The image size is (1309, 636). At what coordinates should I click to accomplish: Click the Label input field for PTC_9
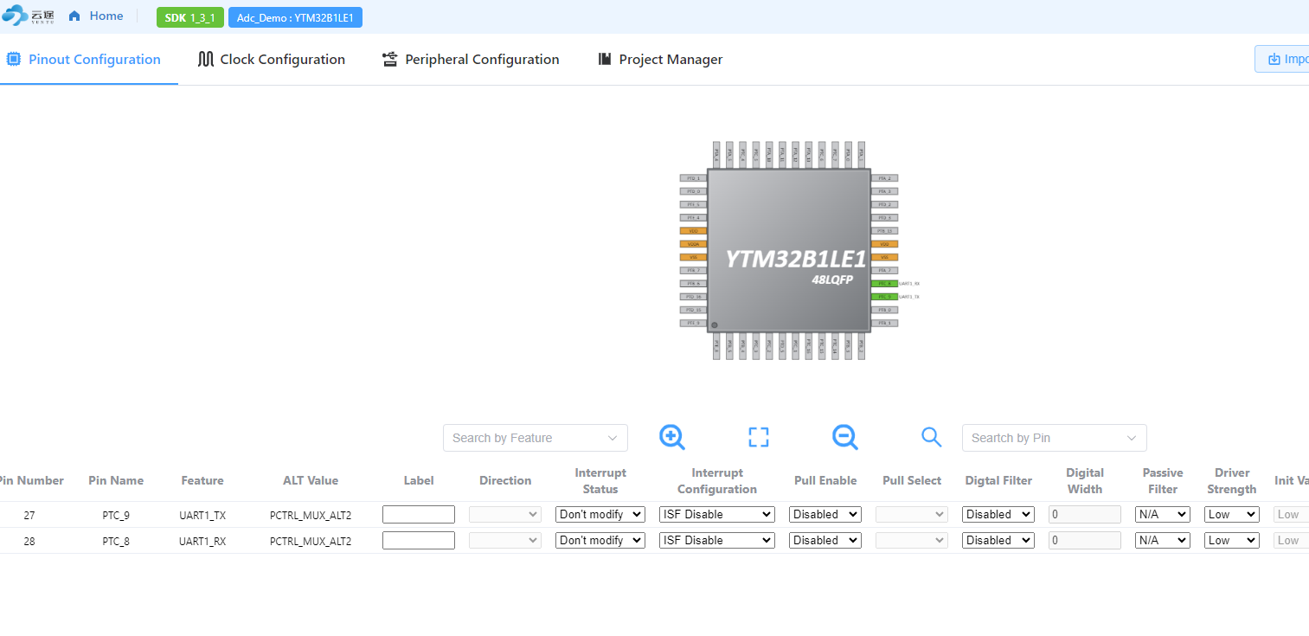tap(418, 514)
